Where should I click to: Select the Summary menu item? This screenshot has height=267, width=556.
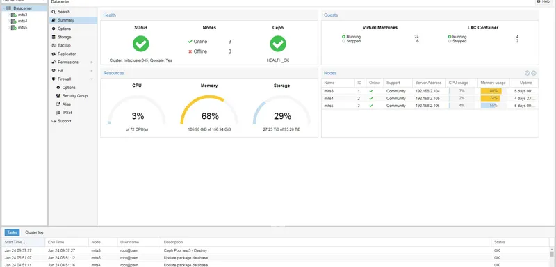pyautogui.click(x=73, y=20)
